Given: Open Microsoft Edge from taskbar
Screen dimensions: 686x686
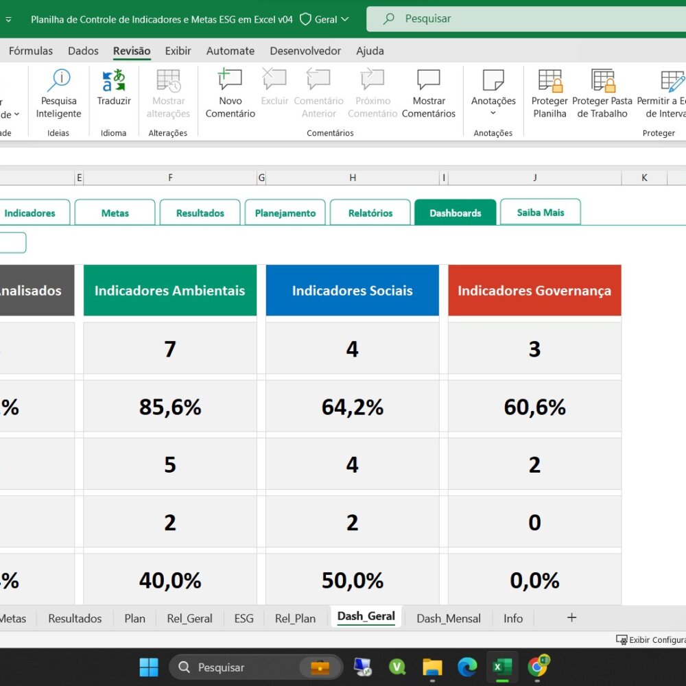Looking at the screenshot, I should coord(467,667).
